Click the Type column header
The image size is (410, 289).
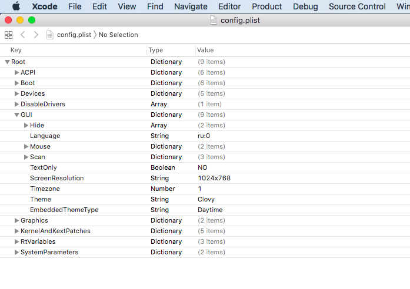tap(155, 50)
